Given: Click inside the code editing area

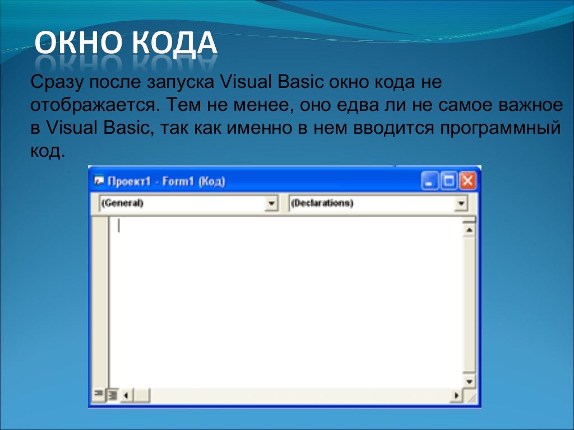Looking at the screenshot, I should point(285,303).
